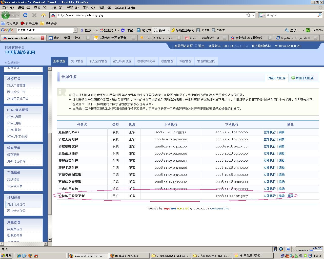Viewport: 324px width, 259px height.
Task: Click Firefox icon in quick launch
Action: 30,256
